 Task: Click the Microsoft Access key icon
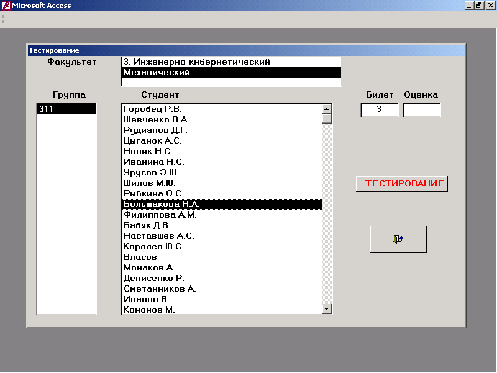pyautogui.click(x=6, y=6)
